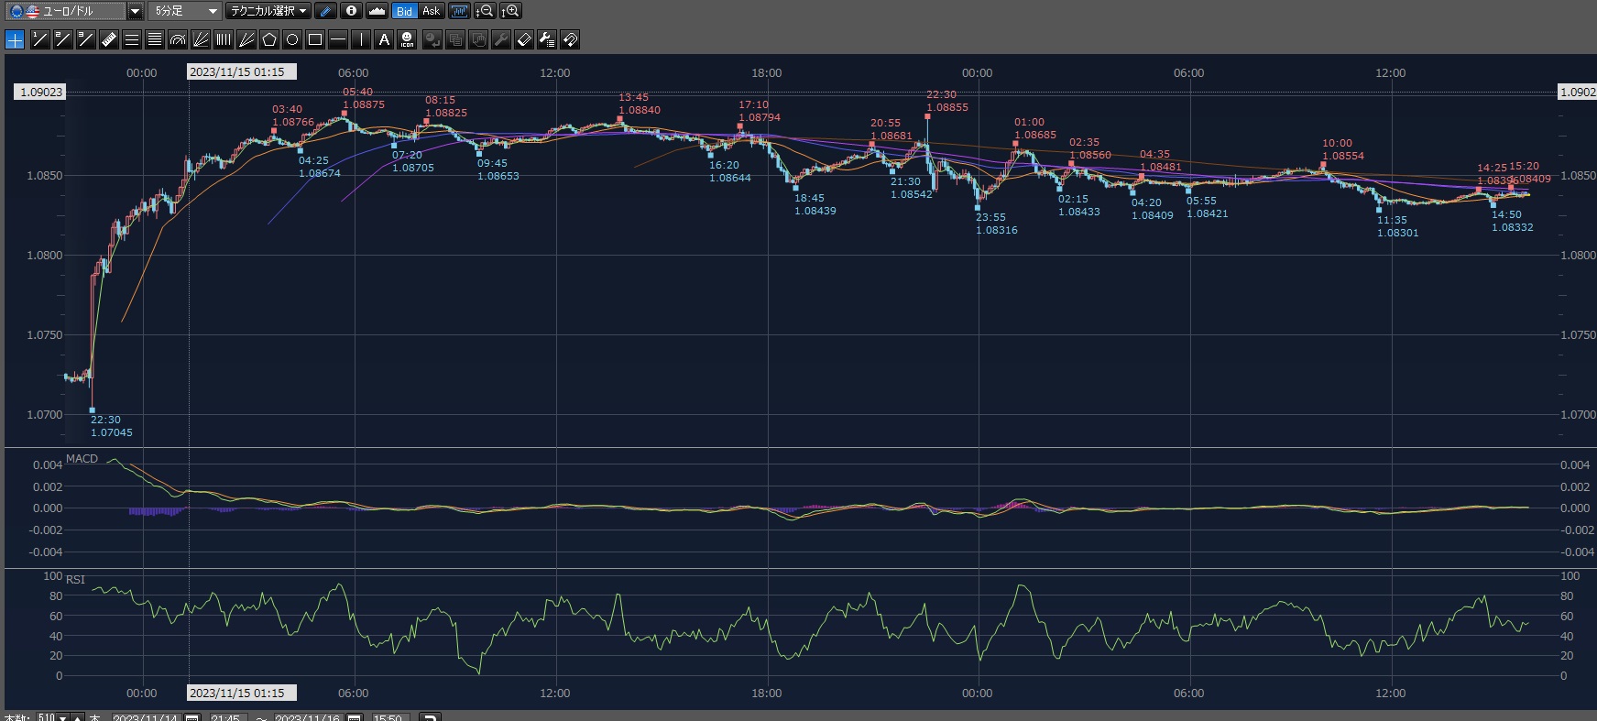Click the 22:30 low marker at 1.07045
This screenshot has width=1597, height=721.
93,410
